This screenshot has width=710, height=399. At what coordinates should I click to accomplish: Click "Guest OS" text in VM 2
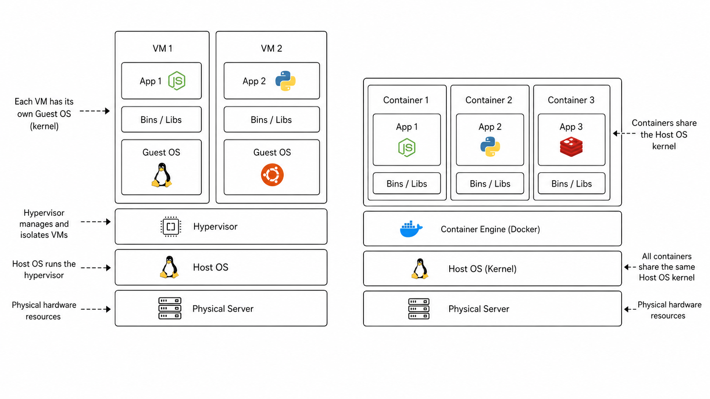click(x=272, y=152)
